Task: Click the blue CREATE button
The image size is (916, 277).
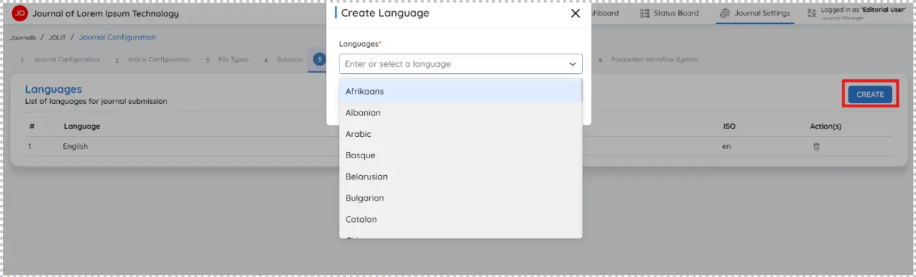Action: pyautogui.click(x=870, y=95)
